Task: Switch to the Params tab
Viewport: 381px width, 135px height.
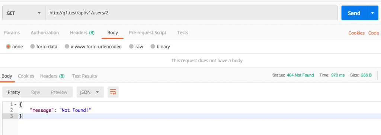Action: coord(12,33)
